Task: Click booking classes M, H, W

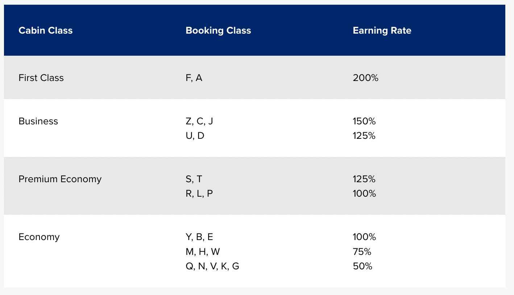Action: pyautogui.click(x=203, y=252)
